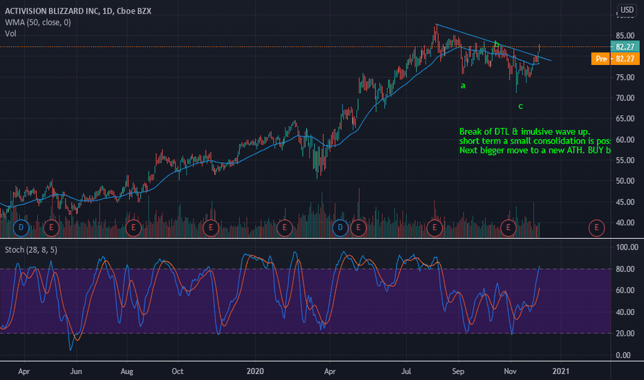Select the 'Break of DTL' annotation text
644x380 pixels.
pos(535,141)
